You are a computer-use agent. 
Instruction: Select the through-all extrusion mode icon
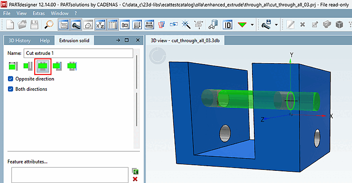point(43,66)
